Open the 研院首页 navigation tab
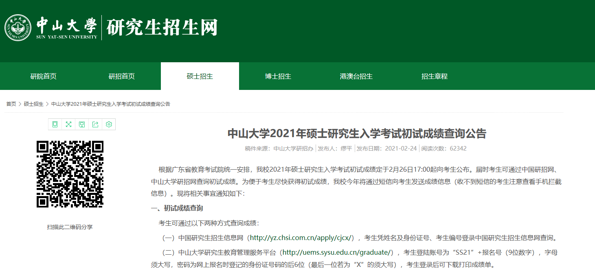The image size is (595, 273). [x=44, y=76]
